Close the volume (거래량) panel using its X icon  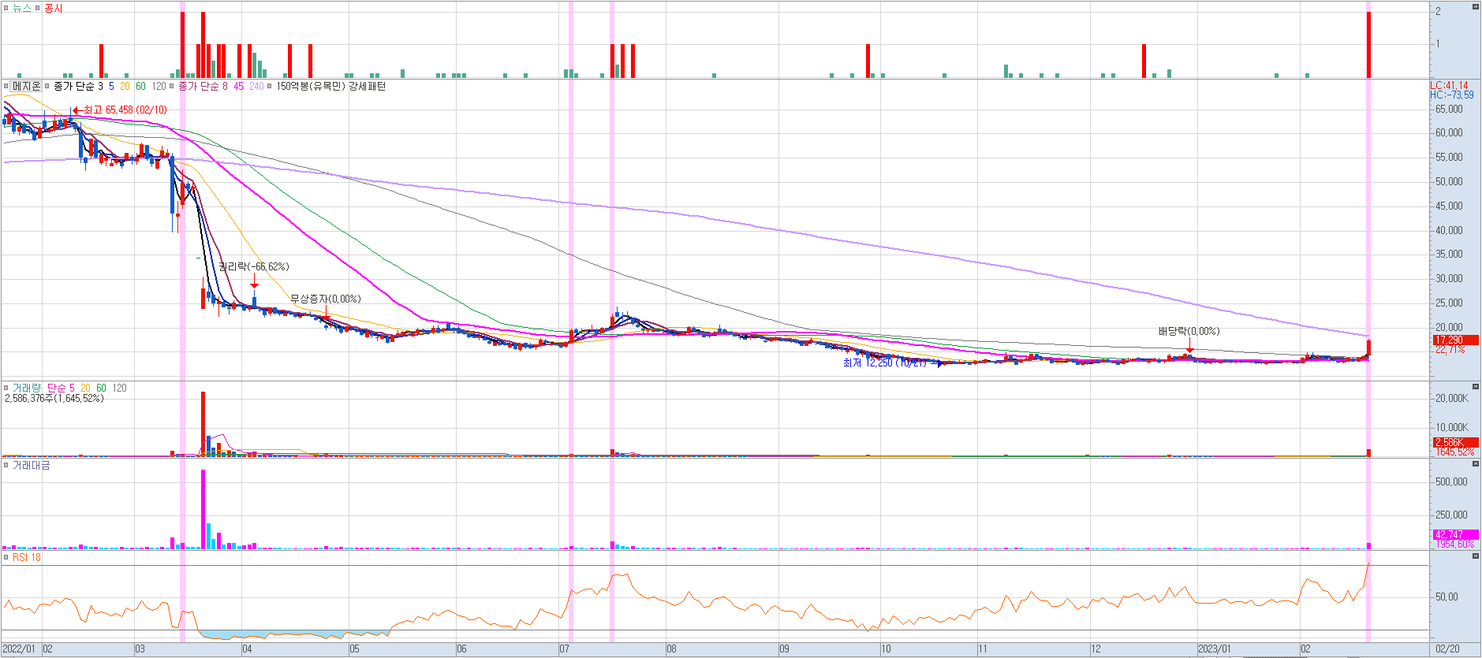pyautogui.click(x=1476, y=387)
